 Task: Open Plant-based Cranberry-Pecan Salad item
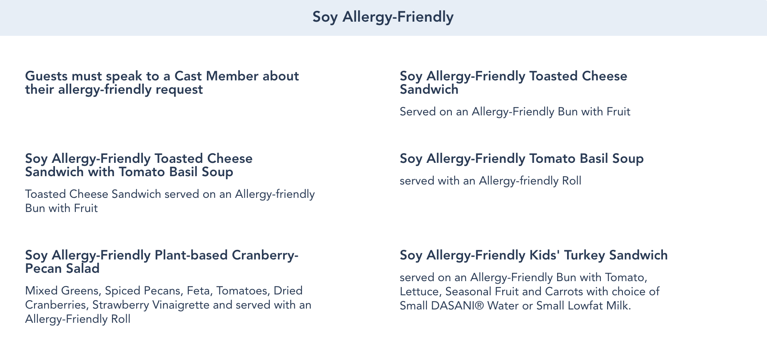162,262
